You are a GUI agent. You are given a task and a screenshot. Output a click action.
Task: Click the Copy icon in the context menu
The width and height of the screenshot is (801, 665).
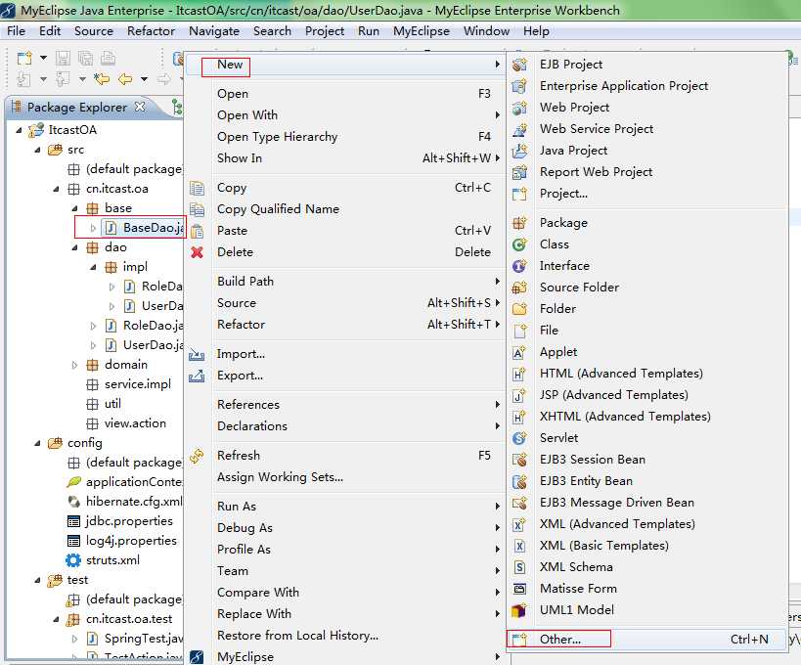point(197,188)
